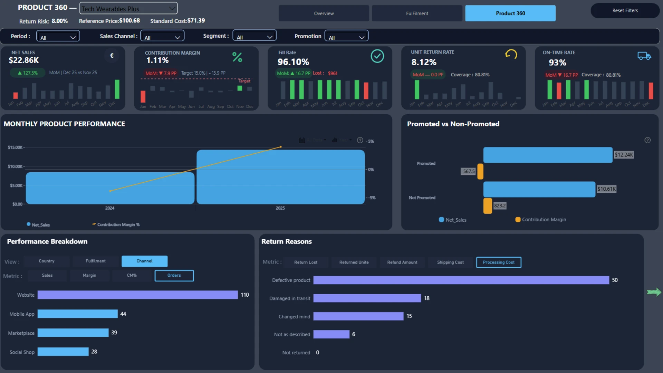Choose the Orders metric in Performance Breakdown
663x373 pixels.
pyautogui.click(x=174, y=276)
